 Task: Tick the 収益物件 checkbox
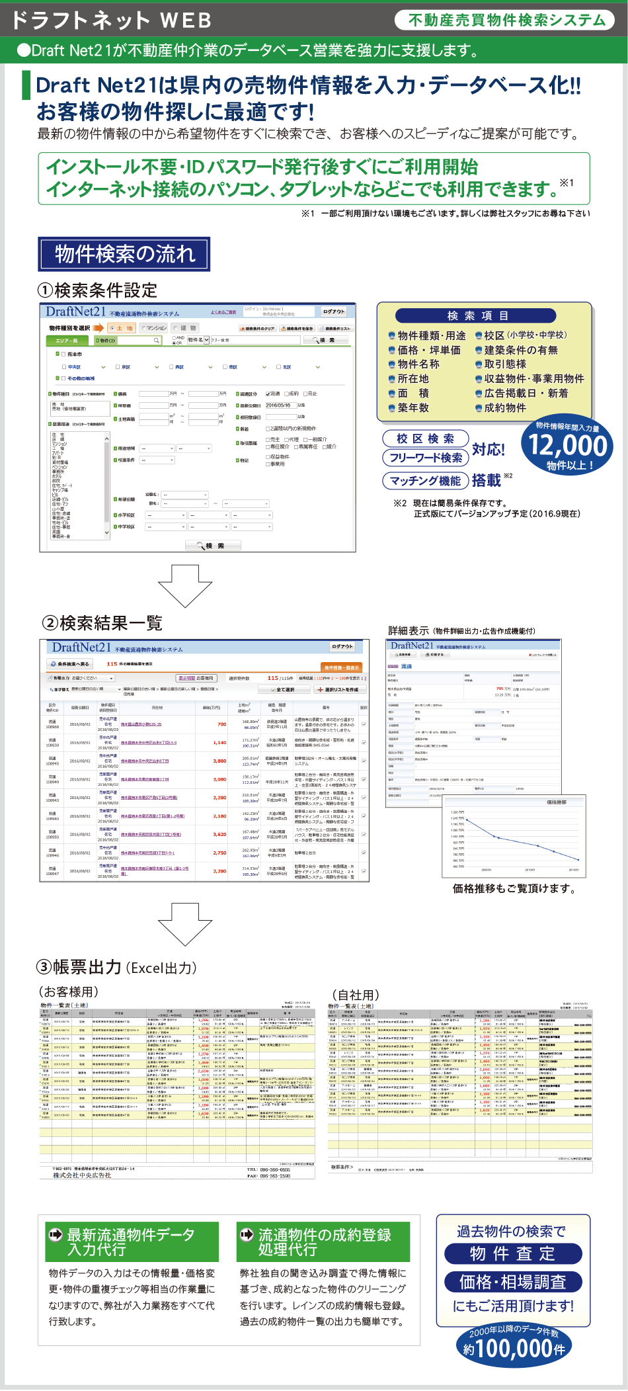(x=268, y=457)
